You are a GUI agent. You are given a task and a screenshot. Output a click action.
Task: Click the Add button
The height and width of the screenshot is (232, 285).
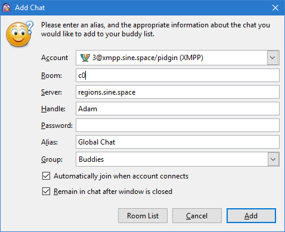coord(251,216)
